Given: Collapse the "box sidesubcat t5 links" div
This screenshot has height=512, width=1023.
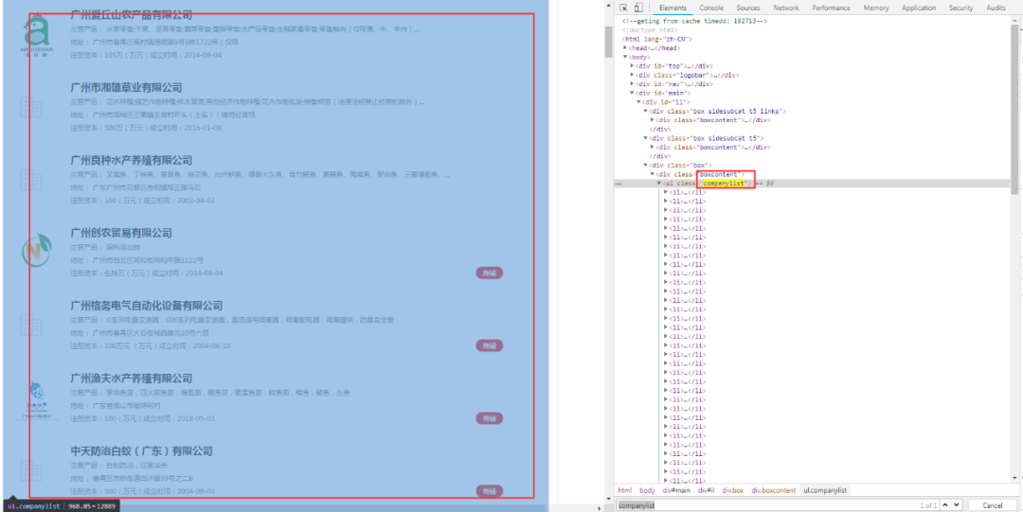Looking at the screenshot, I should pos(645,111).
